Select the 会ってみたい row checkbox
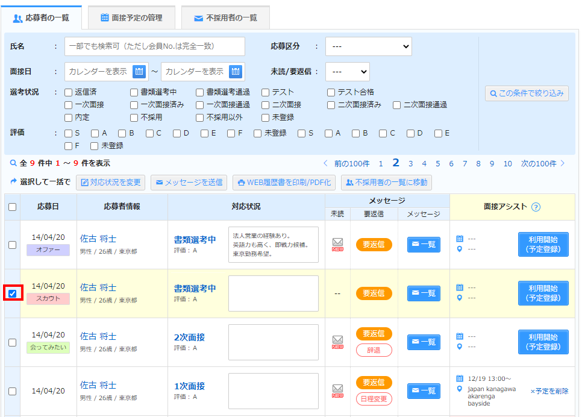This screenshot has height=417, width=582. coord(12,342)
